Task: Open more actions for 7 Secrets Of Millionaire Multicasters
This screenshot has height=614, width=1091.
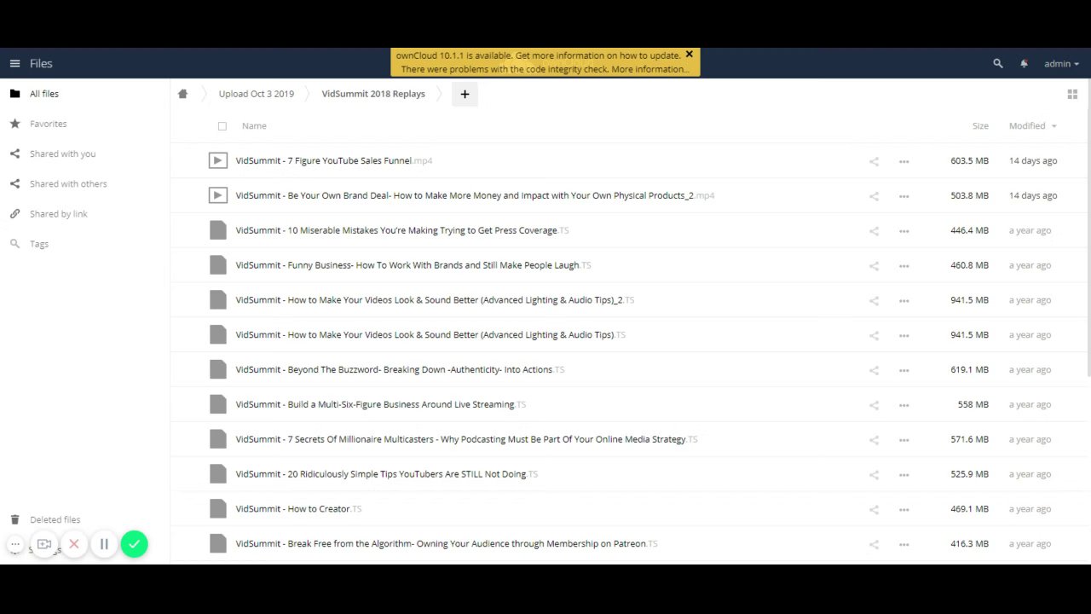Action: (x=903, y=440)
